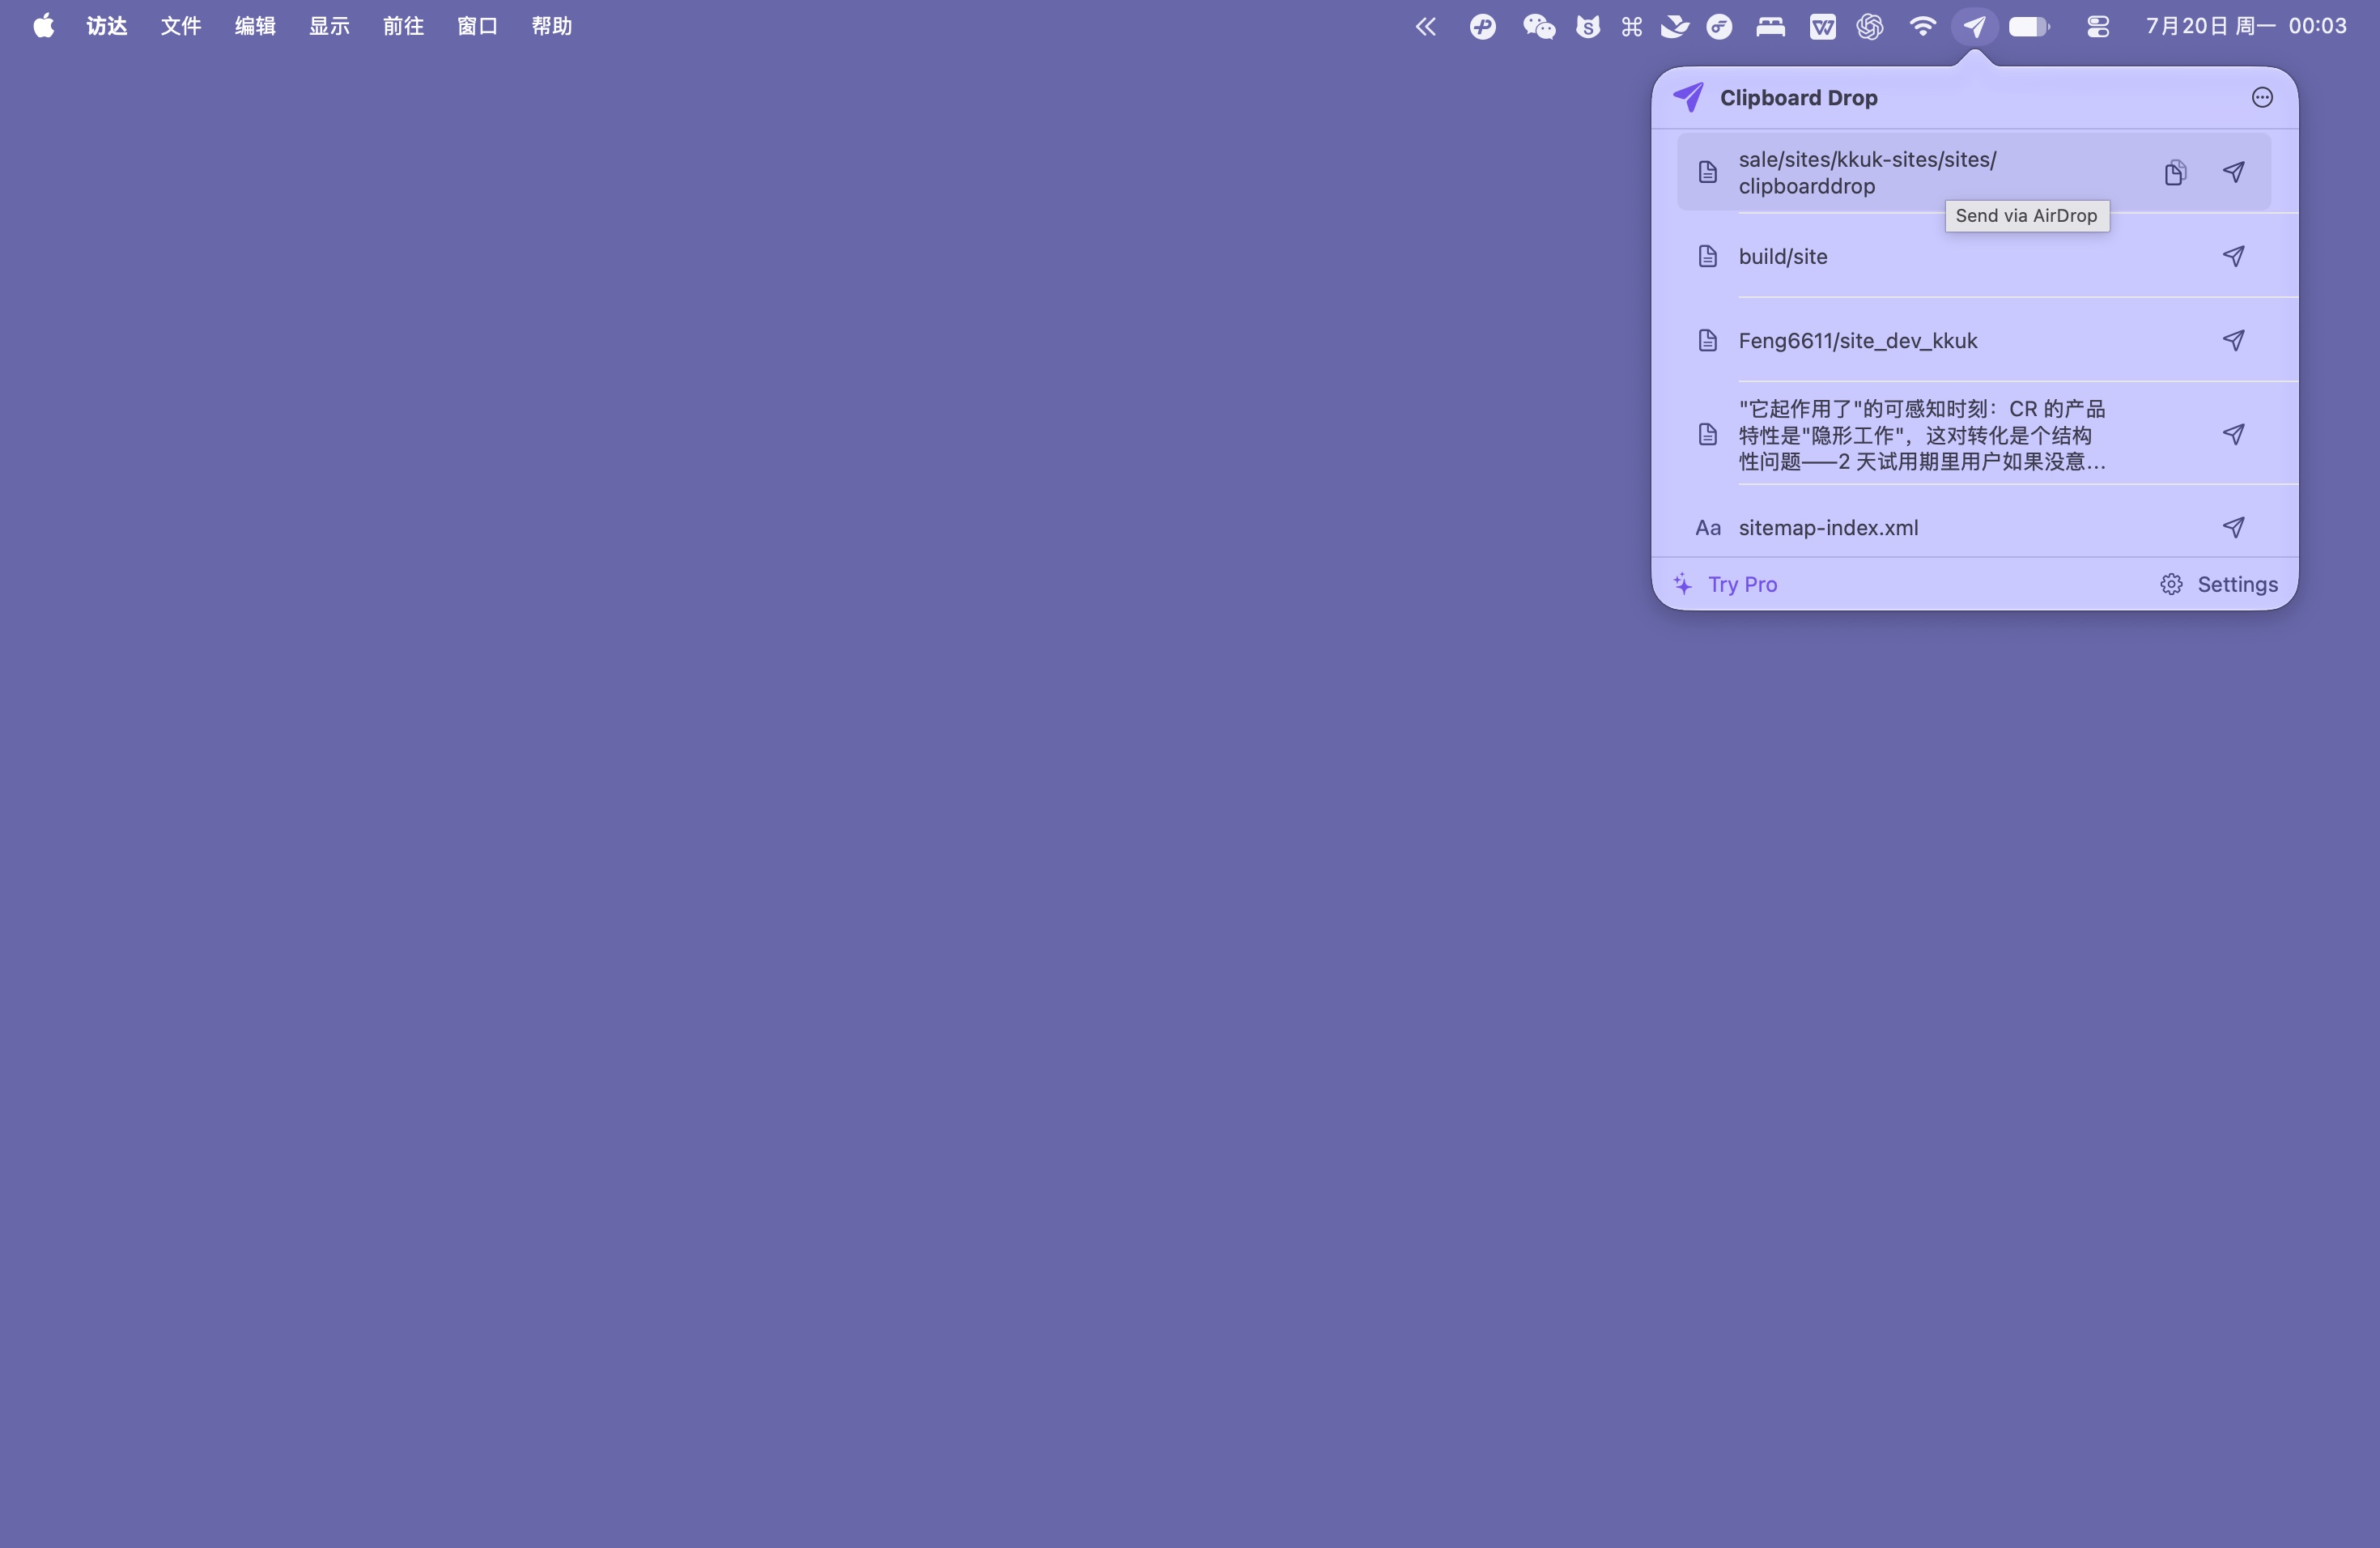Select the build/site clipboard entry
Image resolution: width=2380 pixels, height=1548 pixels.
point(1974,256)
